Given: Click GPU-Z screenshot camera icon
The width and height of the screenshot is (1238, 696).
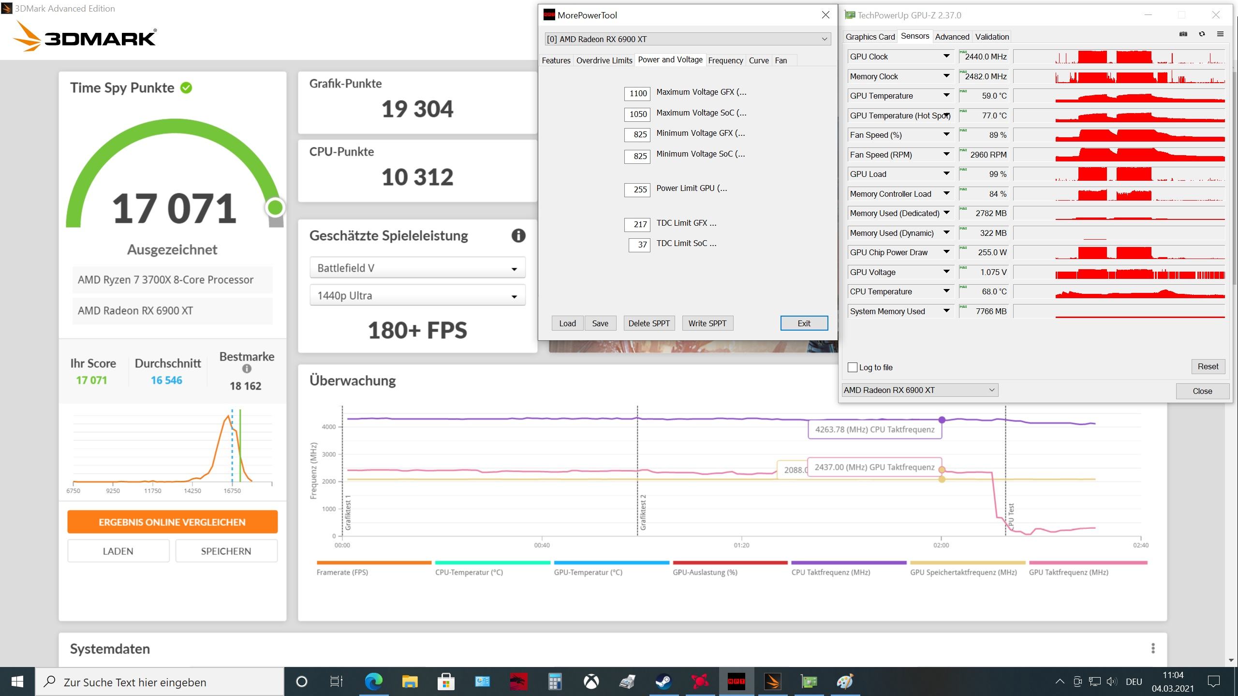Looking at the screenshot, I should click(x=1183, y=34).
